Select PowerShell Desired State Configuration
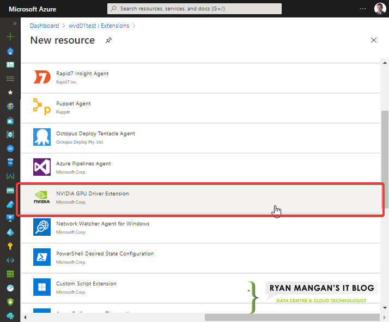Viewport: 389px width, 322px height. 200,258
